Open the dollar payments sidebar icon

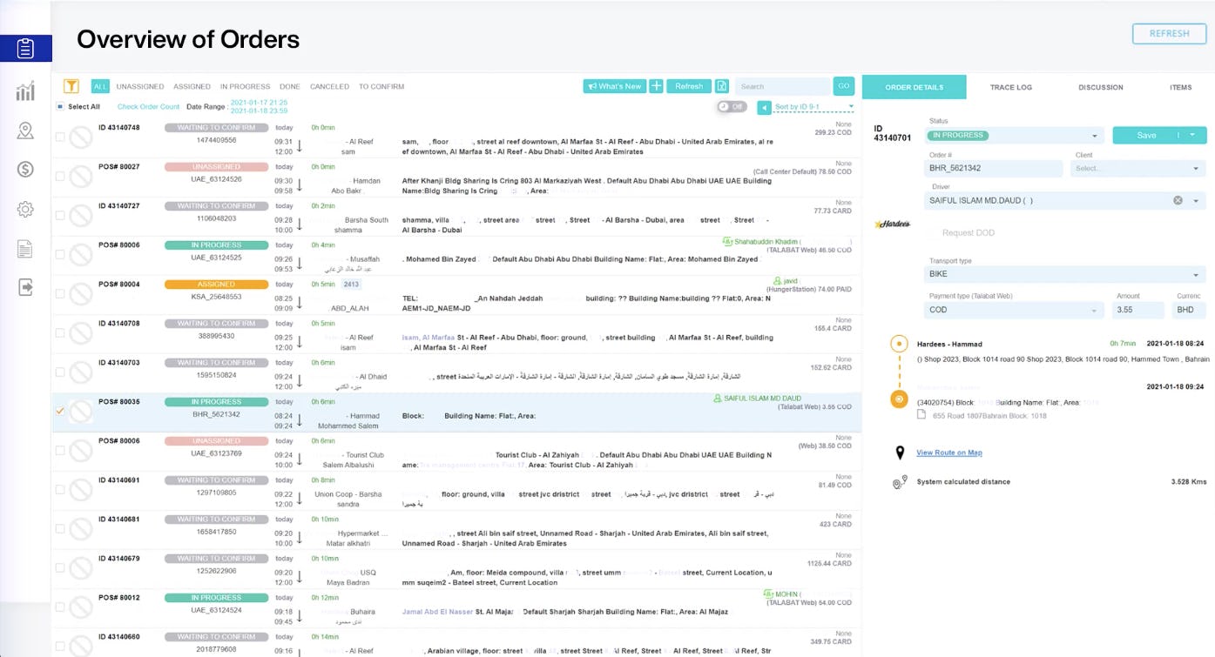point(25,170)
